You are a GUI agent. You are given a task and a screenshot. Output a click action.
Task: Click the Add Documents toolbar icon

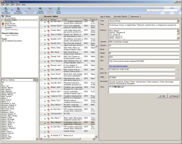[6, 11]
